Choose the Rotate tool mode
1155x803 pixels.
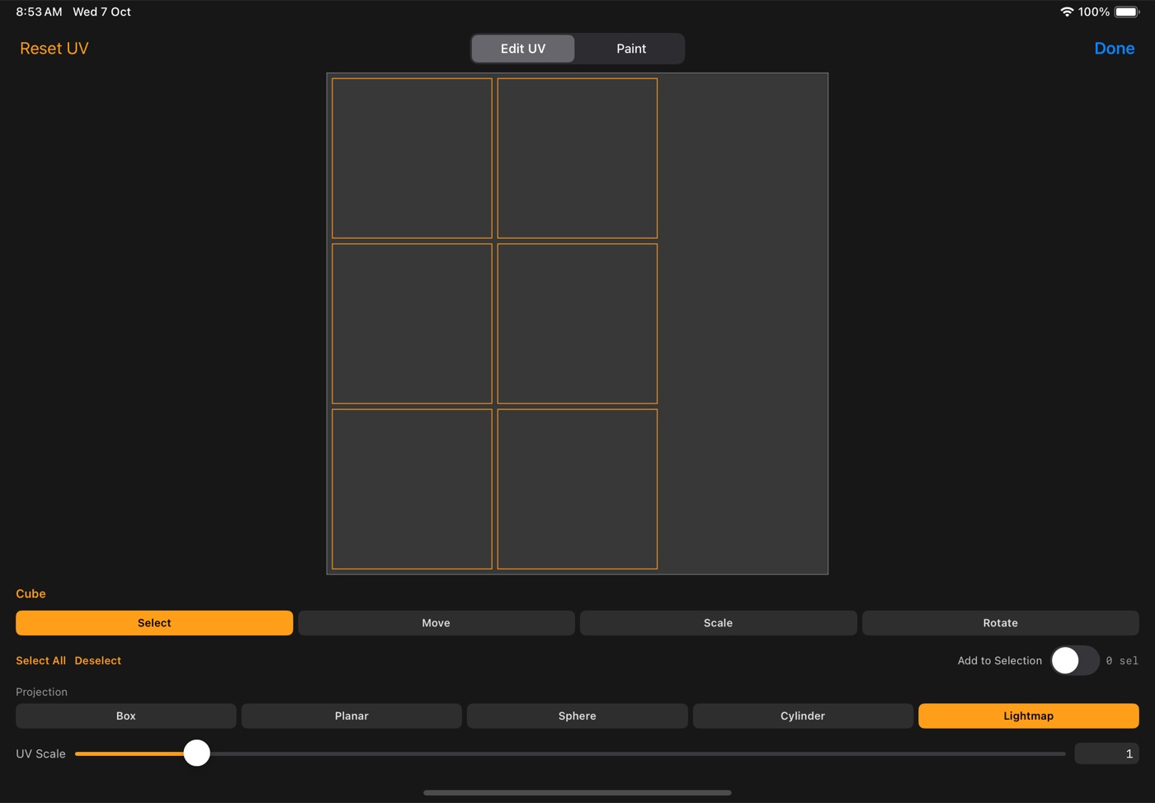click(x=1001, y=623)
